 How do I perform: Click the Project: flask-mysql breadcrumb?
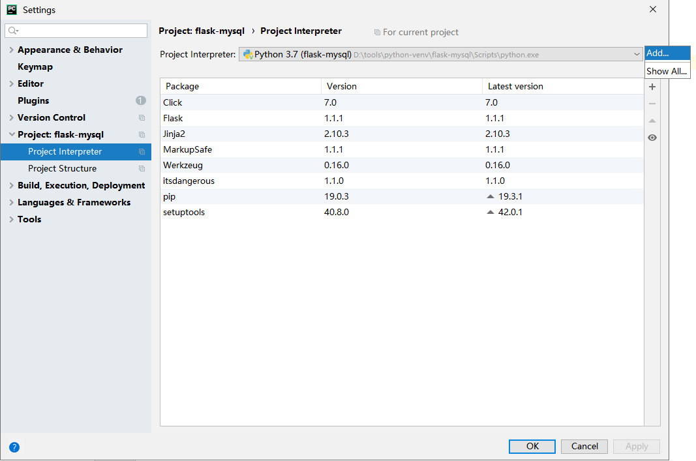click(202, 31)
